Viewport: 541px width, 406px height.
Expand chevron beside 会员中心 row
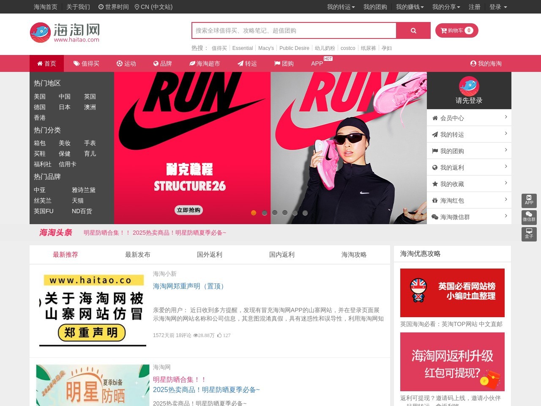point(506,117)
